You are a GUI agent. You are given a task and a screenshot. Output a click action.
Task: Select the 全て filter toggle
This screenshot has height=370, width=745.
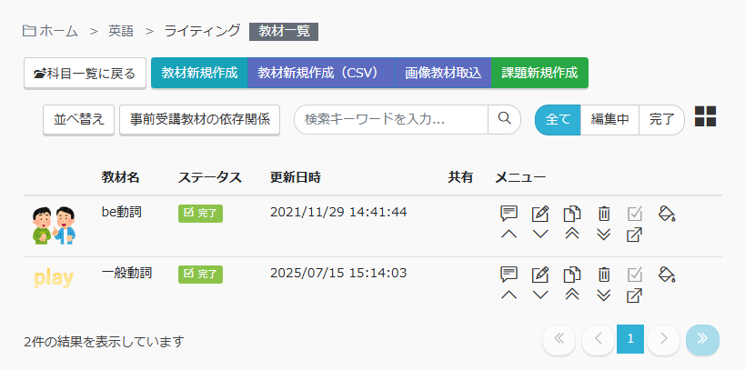tap(557, 120)
